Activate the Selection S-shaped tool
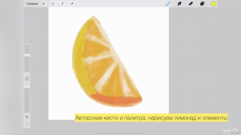This screenshot has height=135, width=241. tap(63, 4)
